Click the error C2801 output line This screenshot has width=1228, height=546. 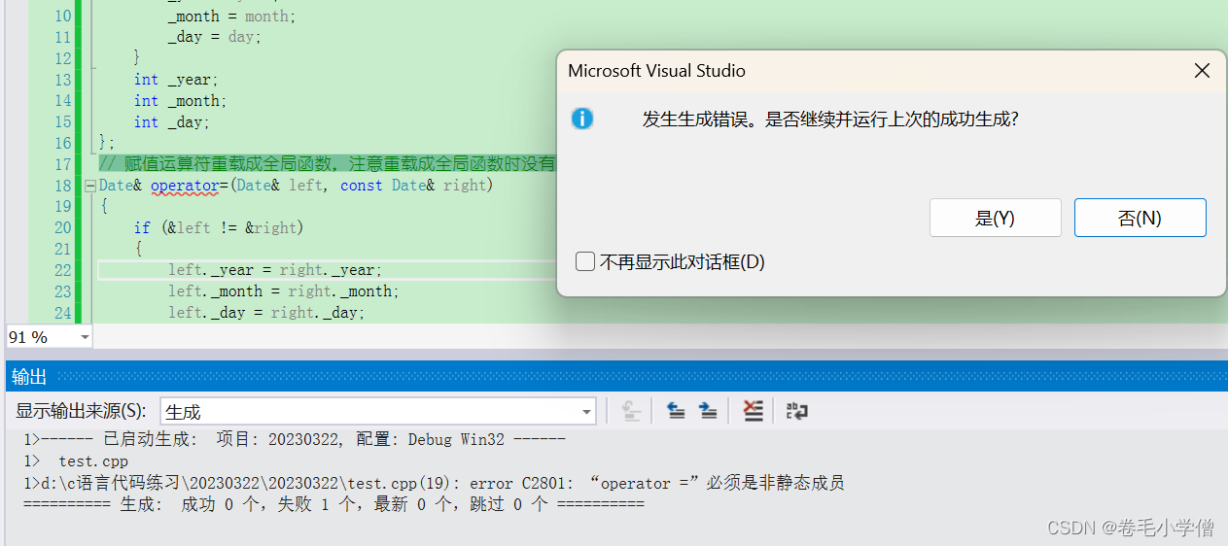(x=434, y=483)
